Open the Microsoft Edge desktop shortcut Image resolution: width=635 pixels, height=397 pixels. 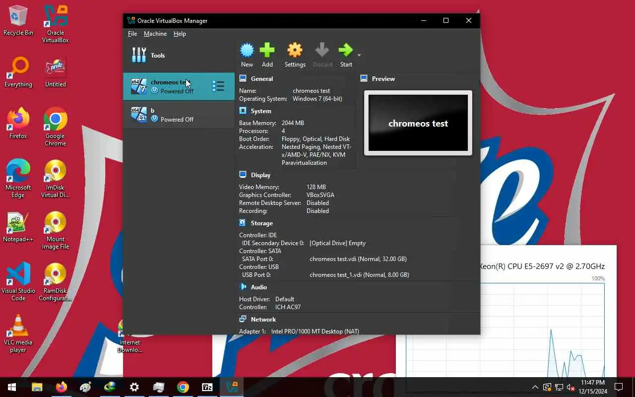tap(18, 179)
